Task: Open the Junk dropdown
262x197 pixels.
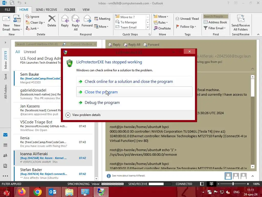Action: point(32,28)
